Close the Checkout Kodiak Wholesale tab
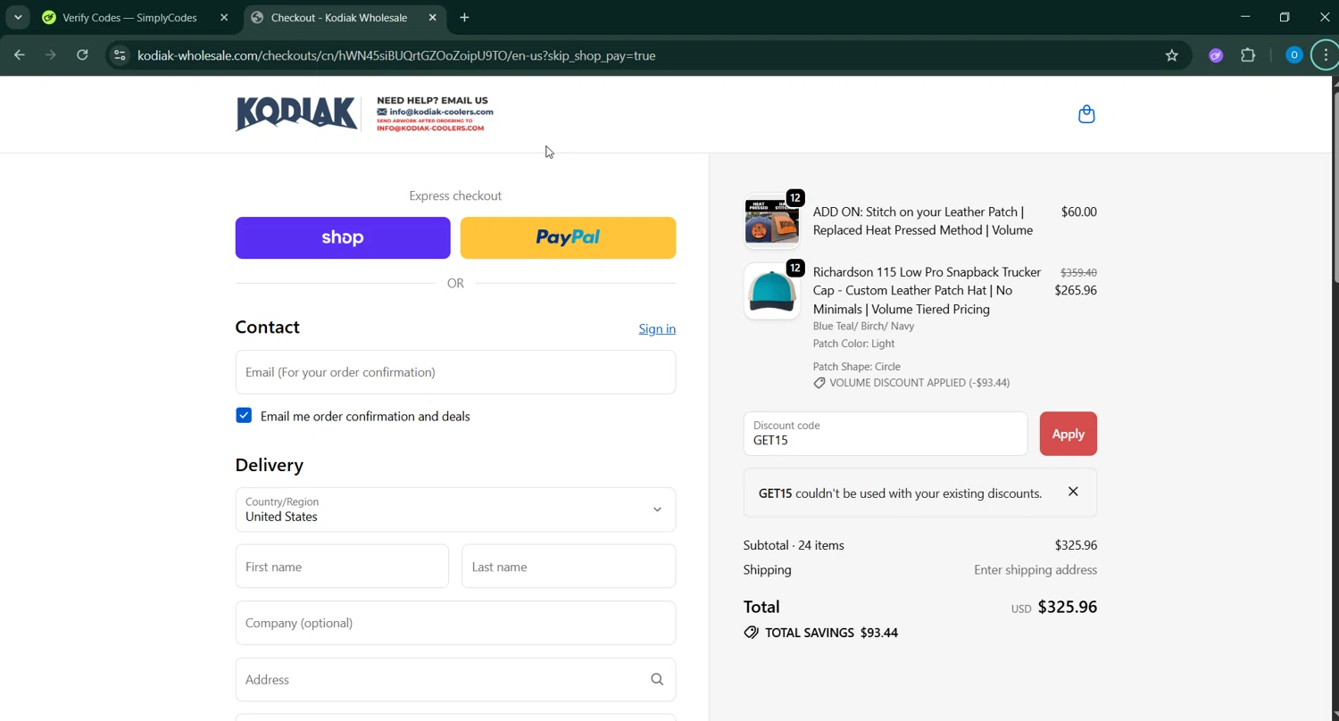The image size is (1339, 721). [433, 17]
